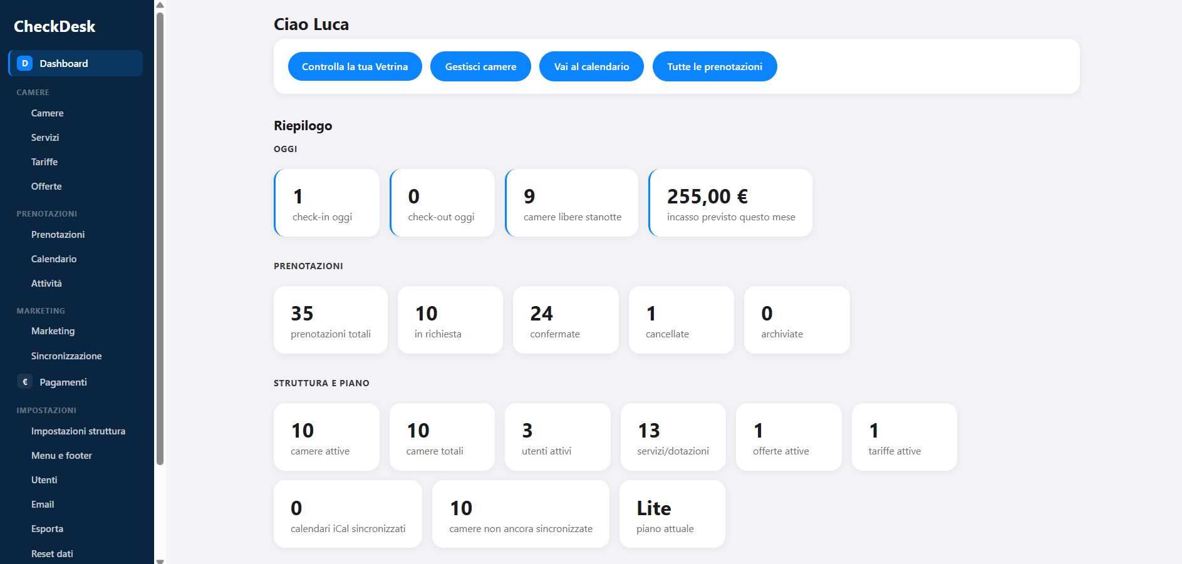Click the Tutte le prenotazioni button
The height and width of the screenshot is (564, 1182).
point(715,66)
